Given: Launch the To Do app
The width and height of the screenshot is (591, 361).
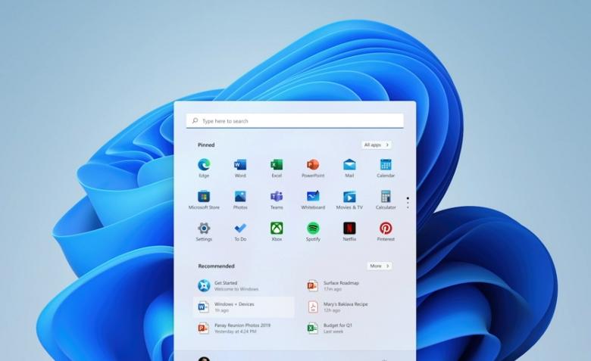Looking at the screenshot, I should click(240, 232).
